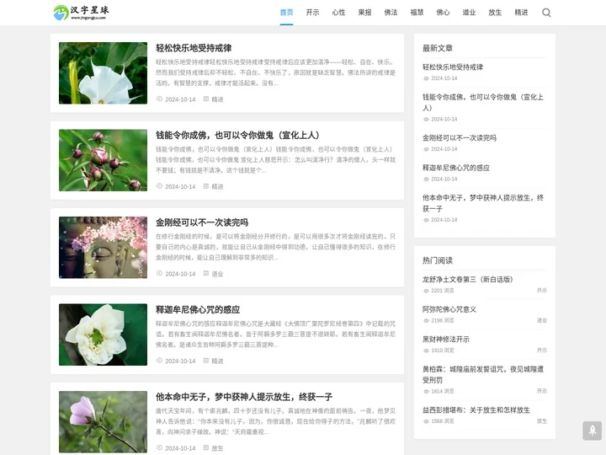Click date 2024-10-14 under main 轻松快乐地受持戒律

[x=180, y=99]
